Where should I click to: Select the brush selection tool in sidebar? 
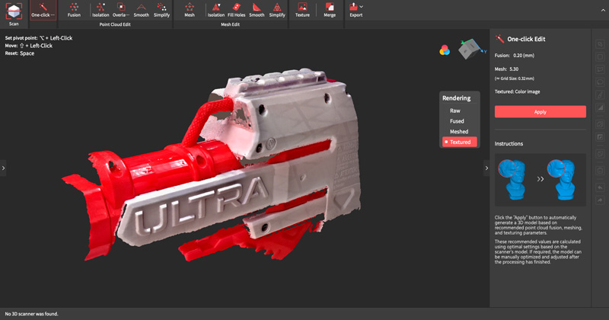600,94
